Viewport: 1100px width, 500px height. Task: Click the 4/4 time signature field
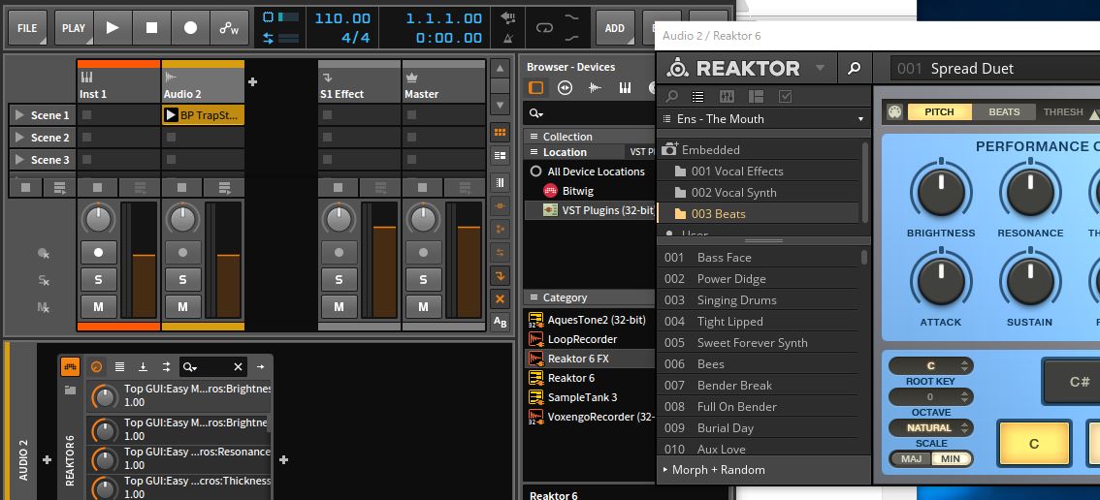(356, 38)
